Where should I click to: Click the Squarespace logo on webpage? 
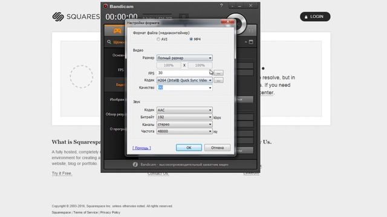(x=76, y=17)
